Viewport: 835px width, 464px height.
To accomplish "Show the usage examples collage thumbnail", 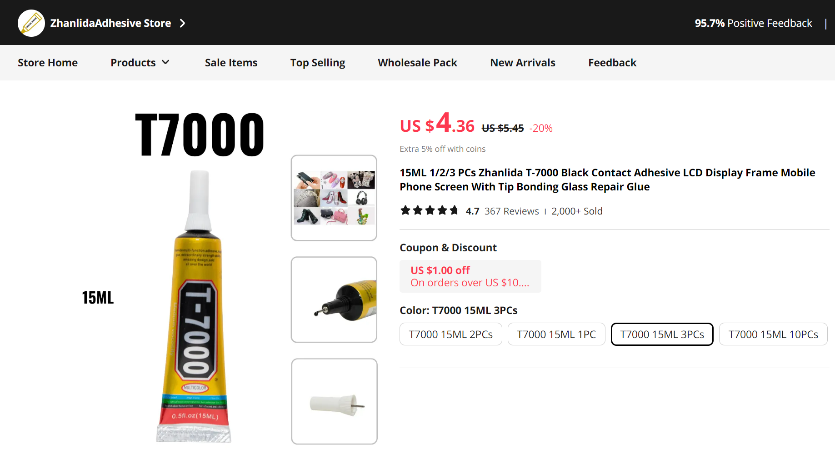I will [x=334, y=198].
